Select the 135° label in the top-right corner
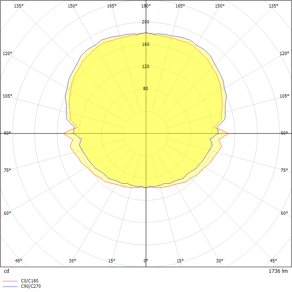The width and height of the screenshot is (292, 292). coord(273,6)
